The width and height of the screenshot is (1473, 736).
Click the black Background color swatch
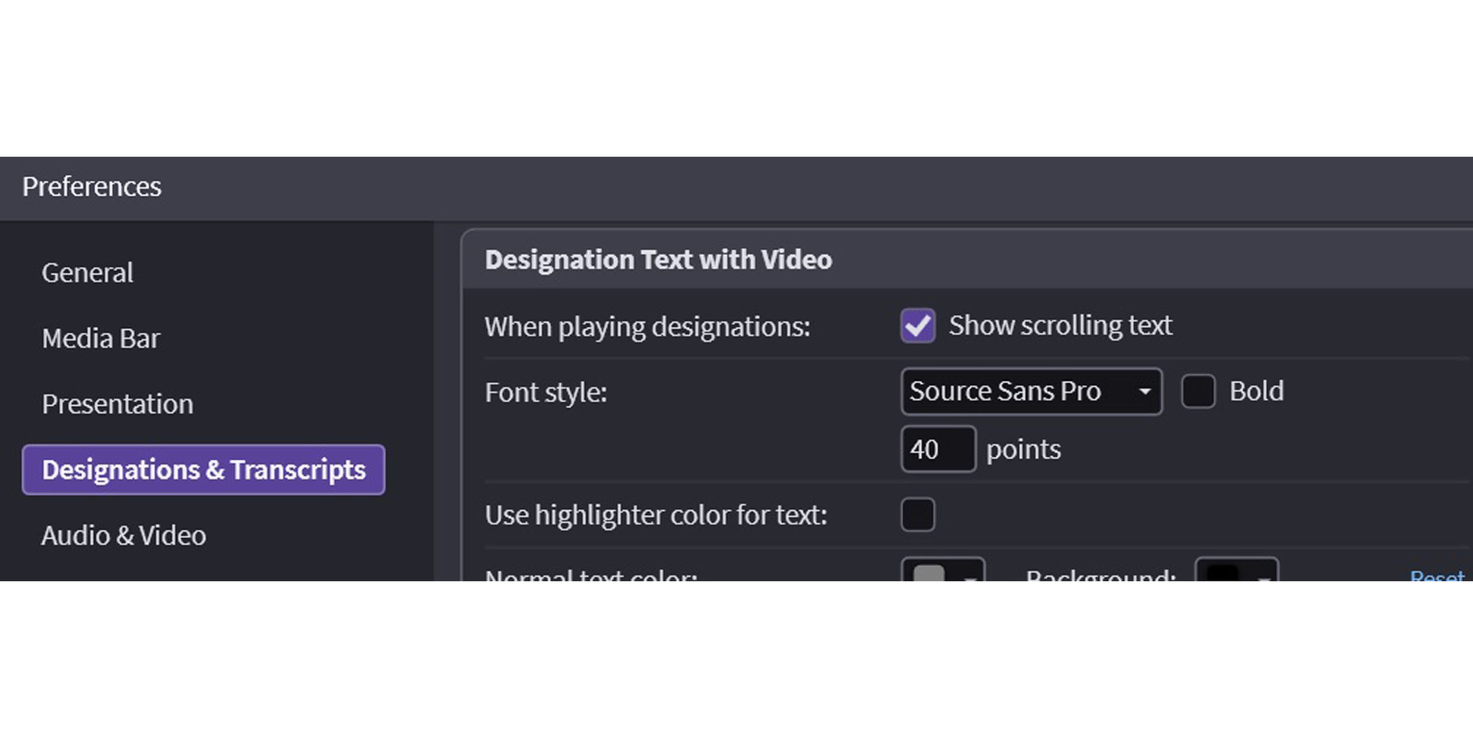coord(1223,575)
